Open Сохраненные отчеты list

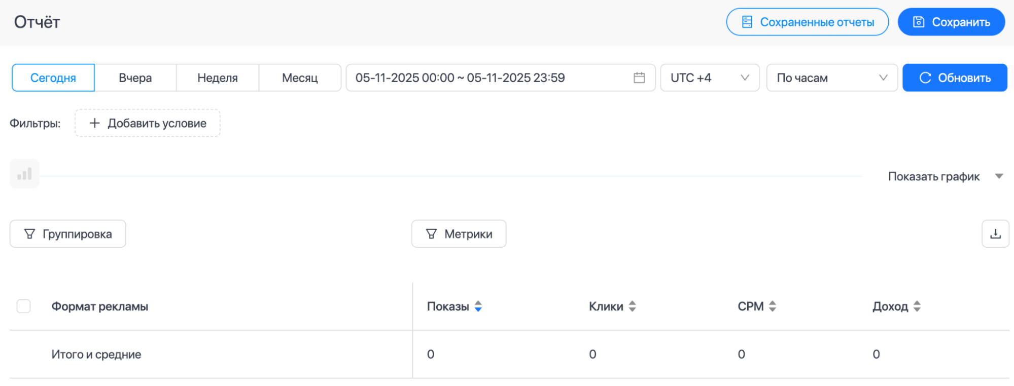(x=807, y=22)
